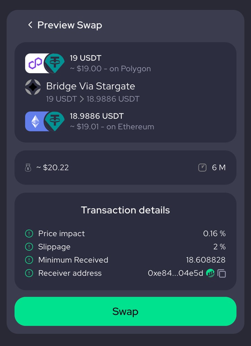
Task: Click the Minimum Received info icon
Action: 29,260
